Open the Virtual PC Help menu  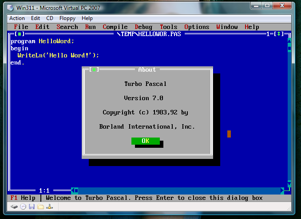[87, 18]
